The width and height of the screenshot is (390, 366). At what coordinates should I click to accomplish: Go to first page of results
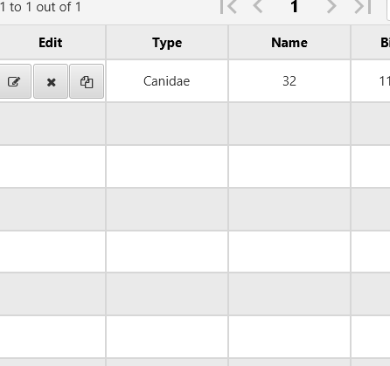click(x=228, y=6)
